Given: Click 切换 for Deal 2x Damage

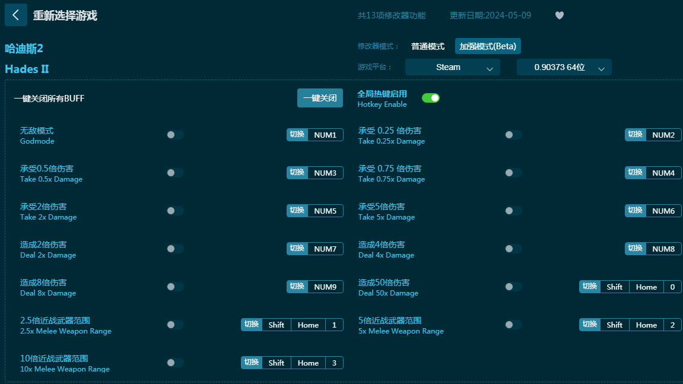Looking at the screenshot, I should pyautogui.click(x=297, y=249).
